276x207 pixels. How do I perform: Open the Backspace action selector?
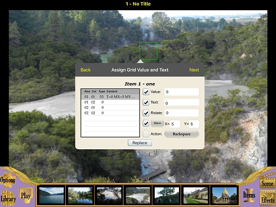coord(182,134)
